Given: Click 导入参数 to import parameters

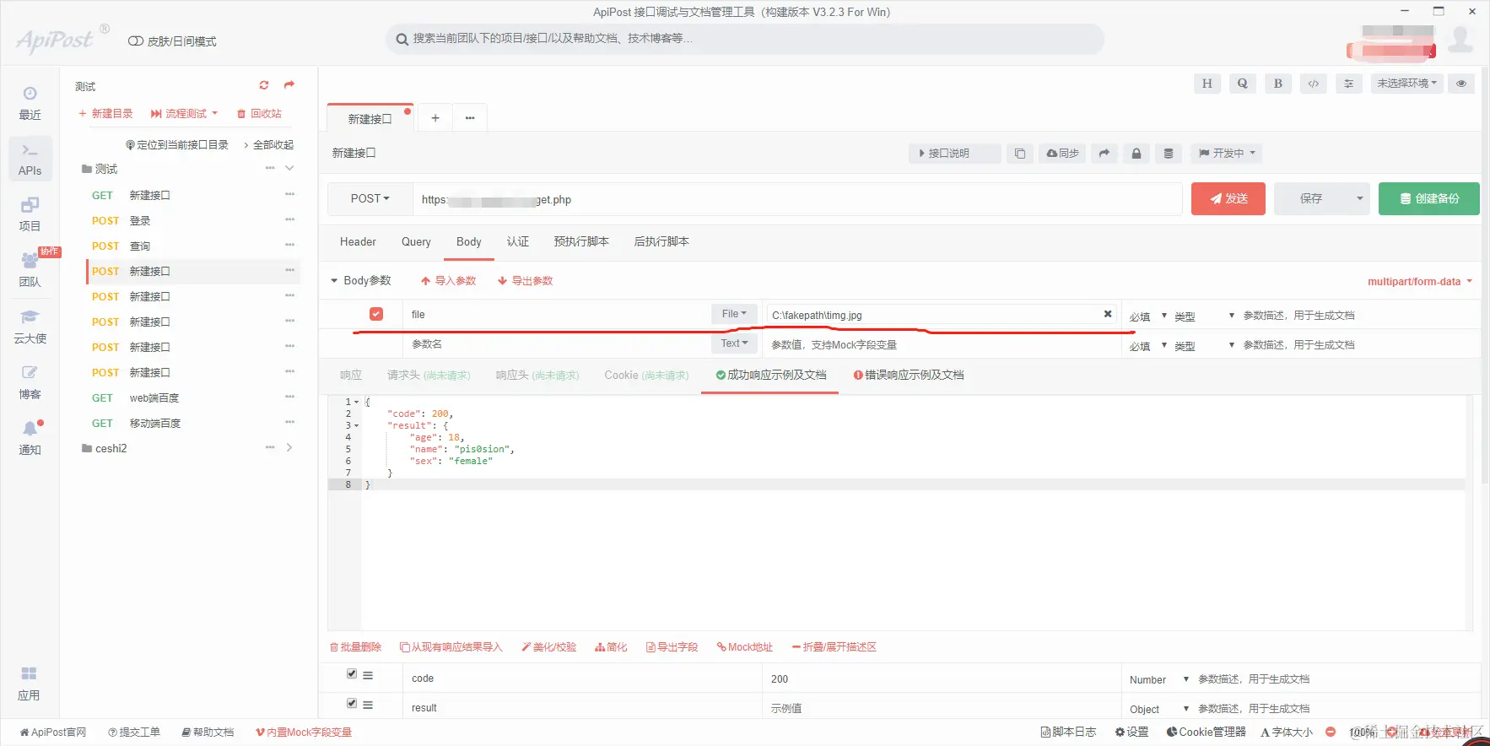Looking at the screenshot, I should click(x=448, y=281).
